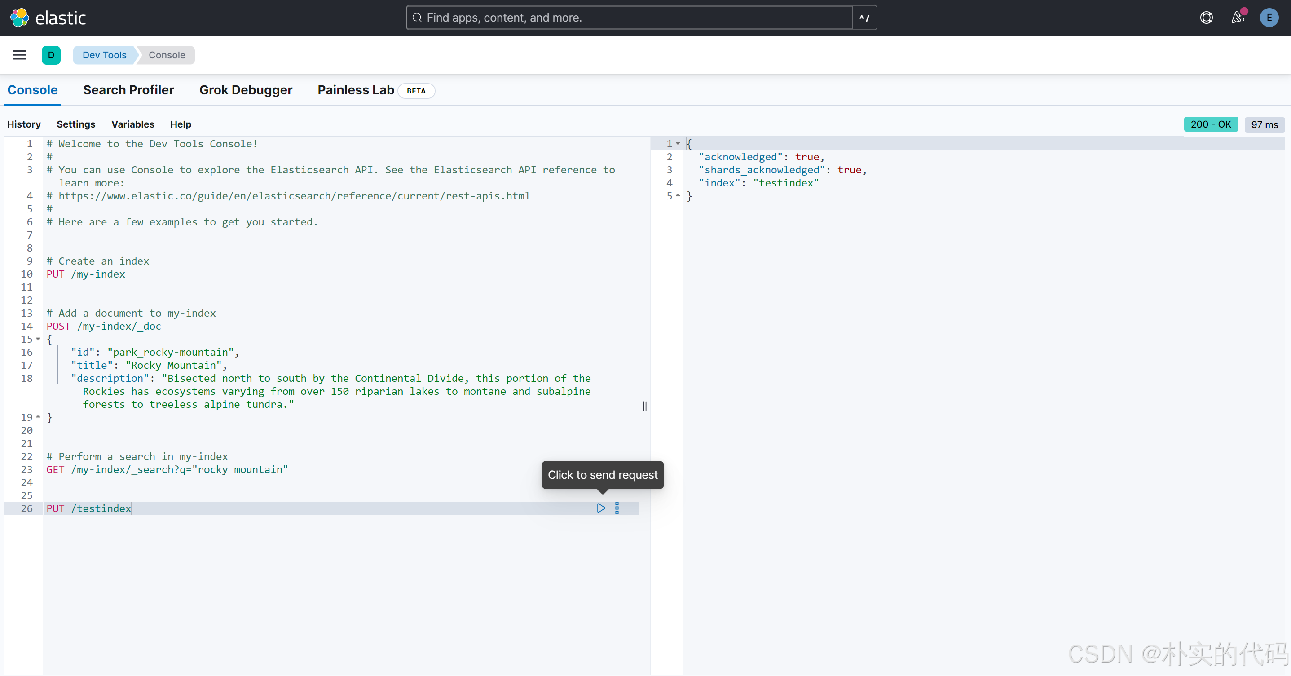The height and width of the screenshot is (676, 1291).
Task: Open console Help
Action: 181,124
